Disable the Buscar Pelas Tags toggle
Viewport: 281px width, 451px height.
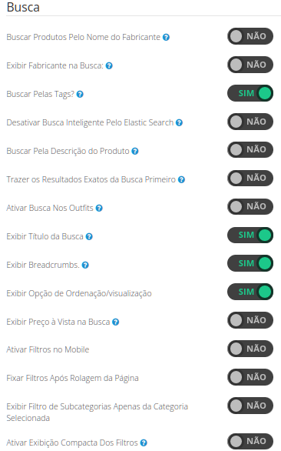click(250, 93)
